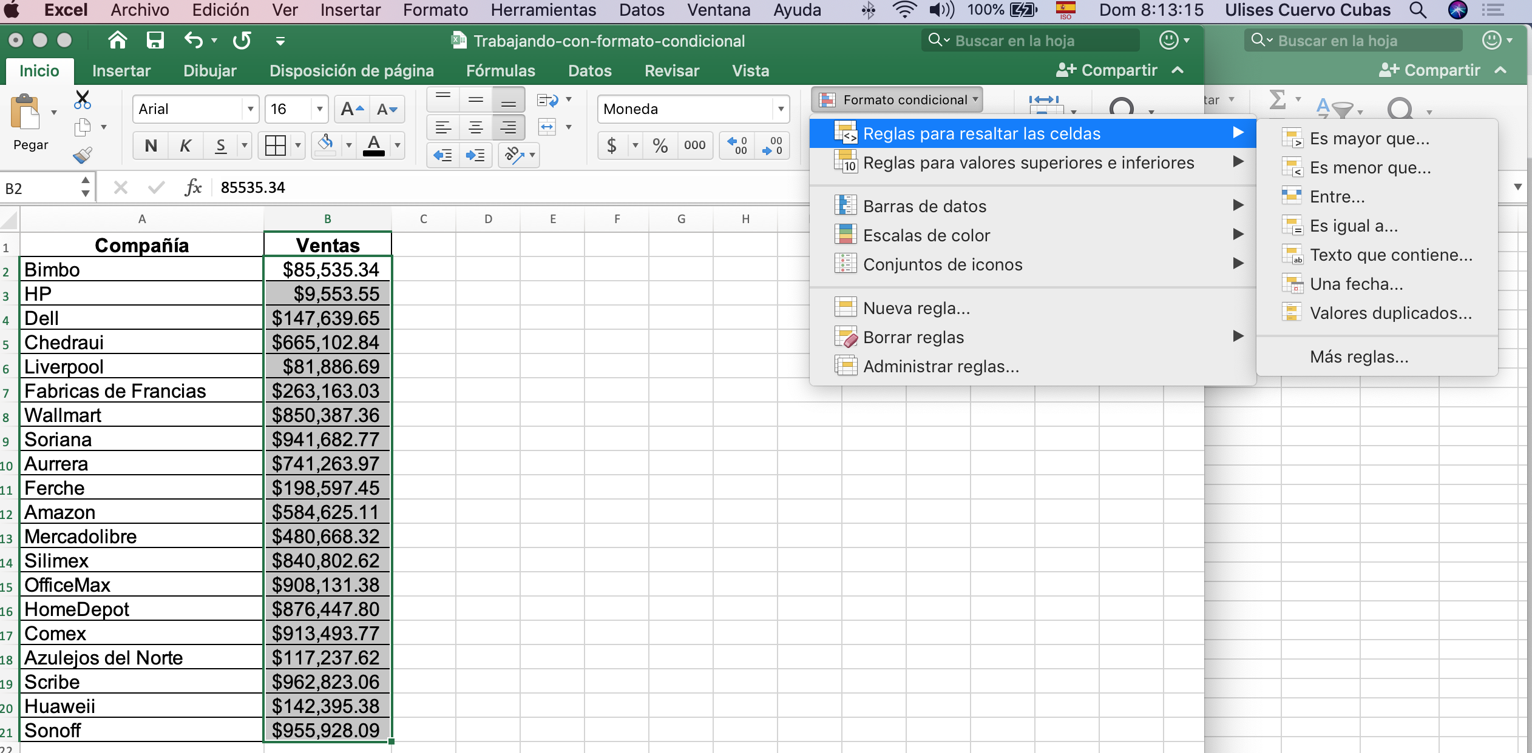Activate the format painter brush
This screenshot has height=753, width=1532.
(82, 155)
